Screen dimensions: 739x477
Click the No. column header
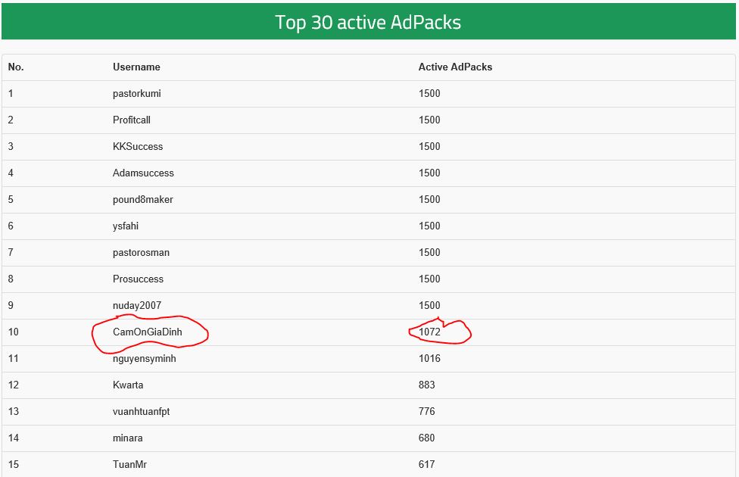(x=16, y=67)
